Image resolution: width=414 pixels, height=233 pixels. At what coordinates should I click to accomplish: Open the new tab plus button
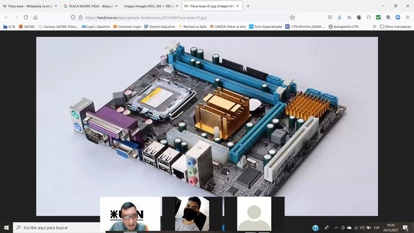(248, 6)
